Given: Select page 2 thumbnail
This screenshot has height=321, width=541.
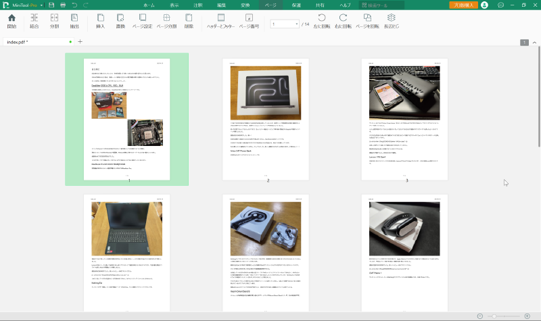Looking at the screenshot, I should point(268,120).
